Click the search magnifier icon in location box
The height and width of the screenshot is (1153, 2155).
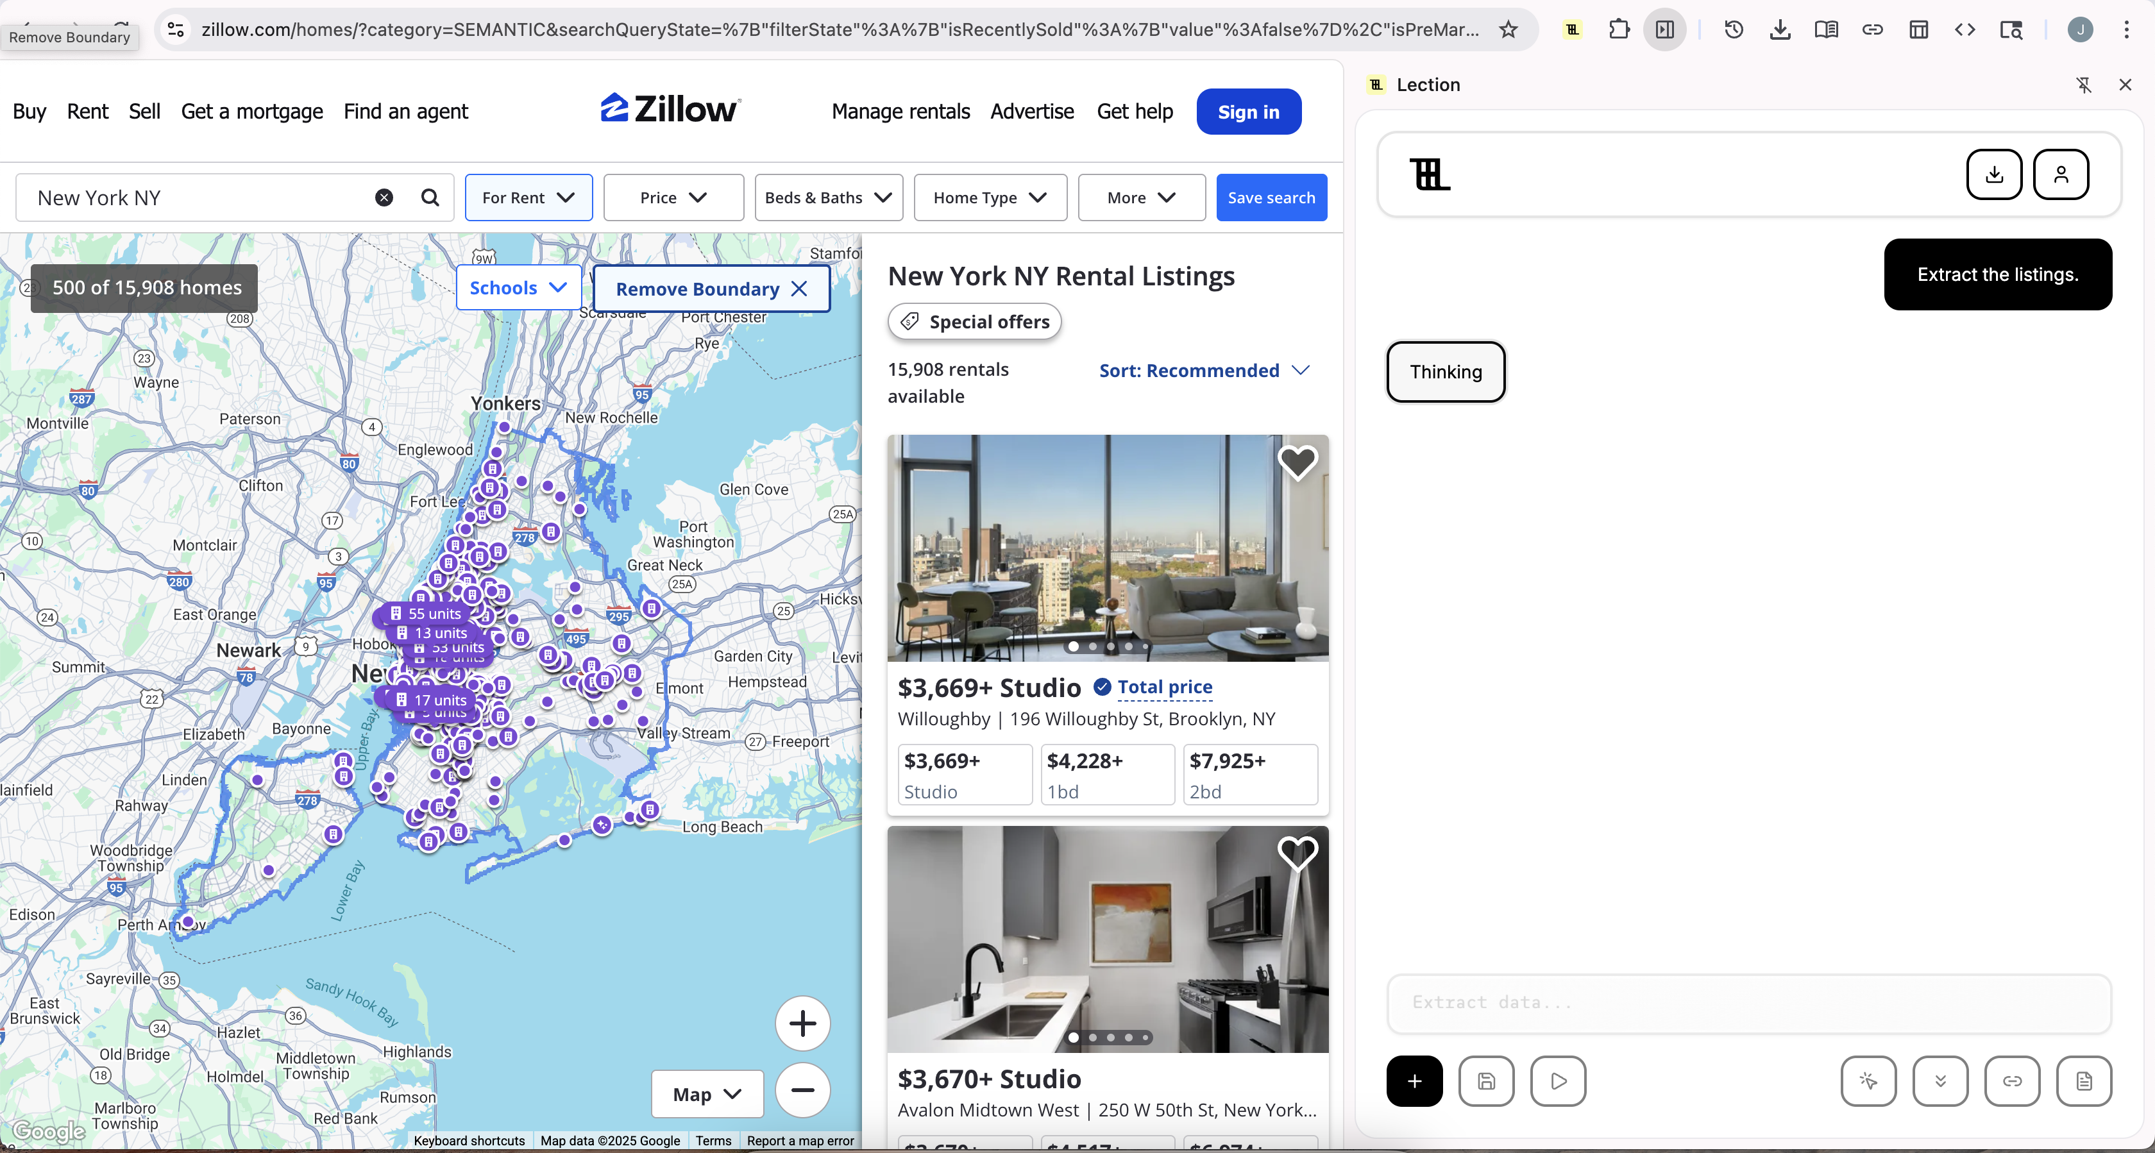pos(430,198)
